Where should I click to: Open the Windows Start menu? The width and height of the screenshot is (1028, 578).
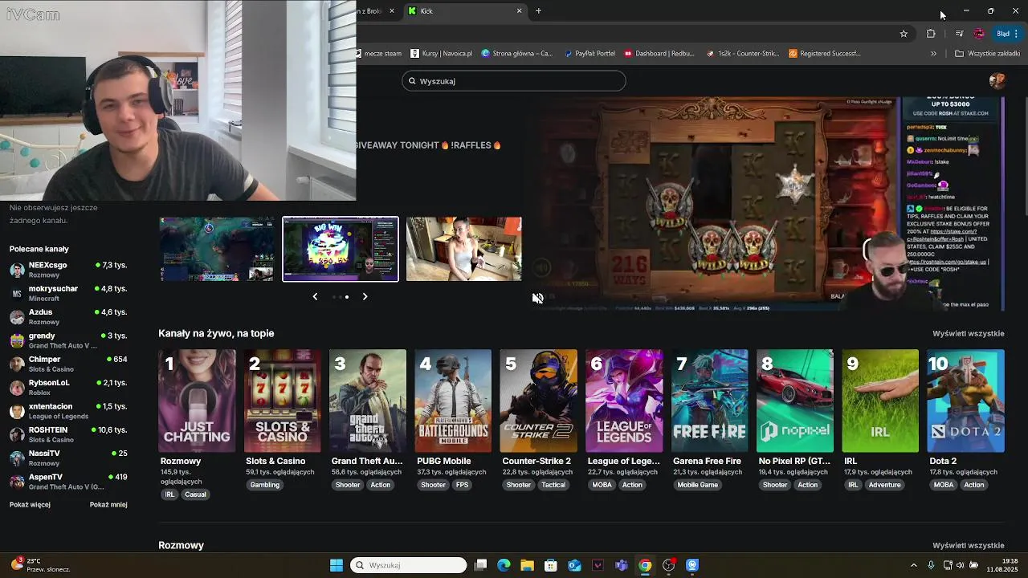pyautogui.click(x=337, y=565)
